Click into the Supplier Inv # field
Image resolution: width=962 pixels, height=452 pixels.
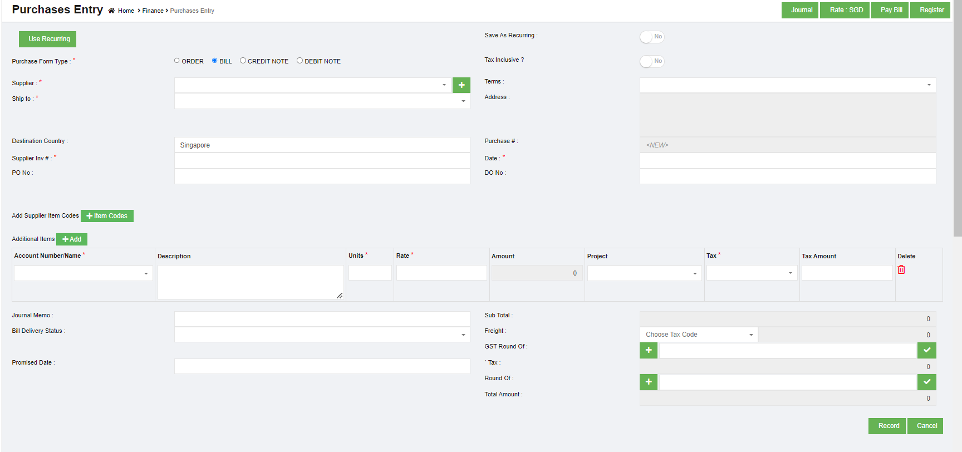click(322, 161)
